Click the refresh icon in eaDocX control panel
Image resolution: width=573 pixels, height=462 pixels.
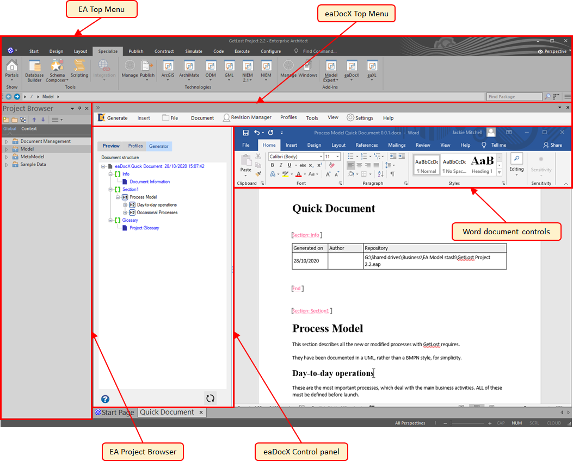pyautogui.click(x=210, y=398)
